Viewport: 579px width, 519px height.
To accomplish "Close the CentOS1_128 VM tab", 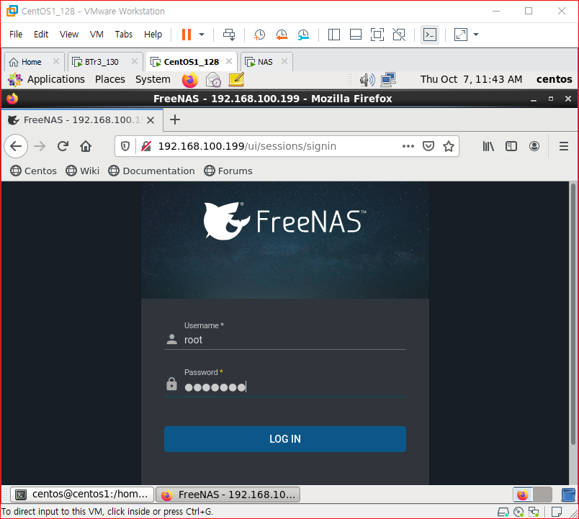I will [229, 61].
